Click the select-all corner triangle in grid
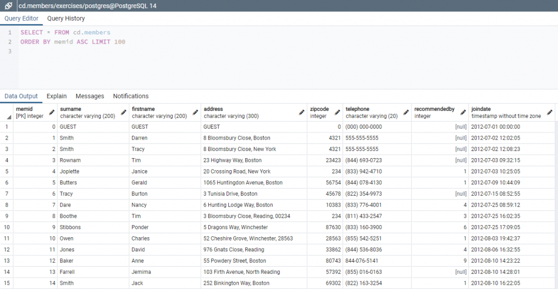Screen dimensions: 558x289 coord(9,117)
